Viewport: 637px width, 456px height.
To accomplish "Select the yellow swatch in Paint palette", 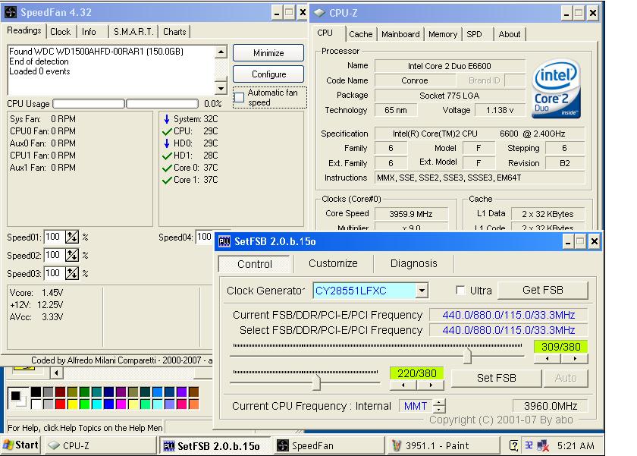I will point(72,404).
